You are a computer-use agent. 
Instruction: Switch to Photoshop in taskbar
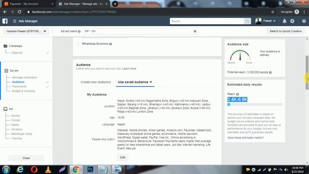[x=90, y=170]
